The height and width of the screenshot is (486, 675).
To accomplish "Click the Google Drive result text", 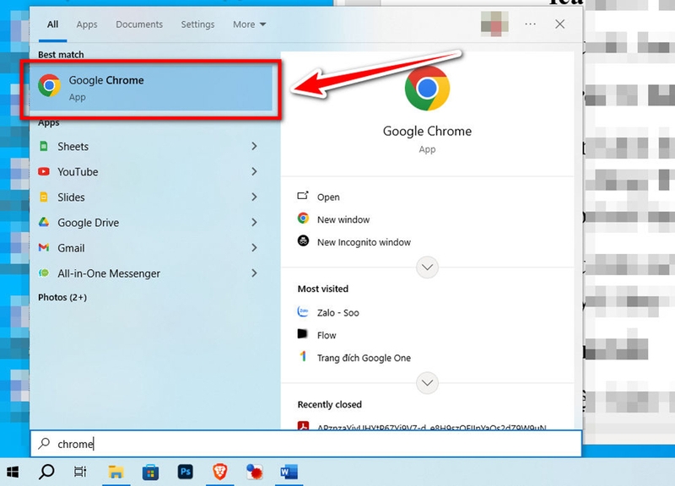I will pos(89,223).
